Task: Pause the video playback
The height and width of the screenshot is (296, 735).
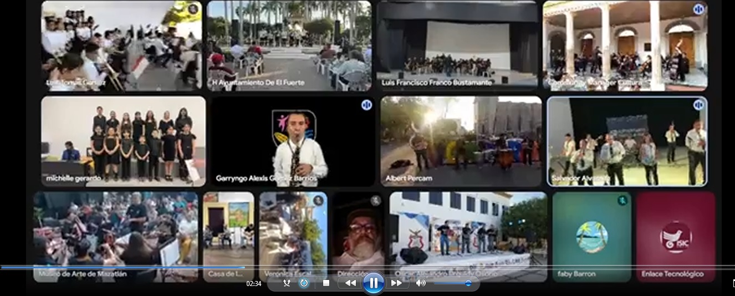Action: click(x=374, y=283)
